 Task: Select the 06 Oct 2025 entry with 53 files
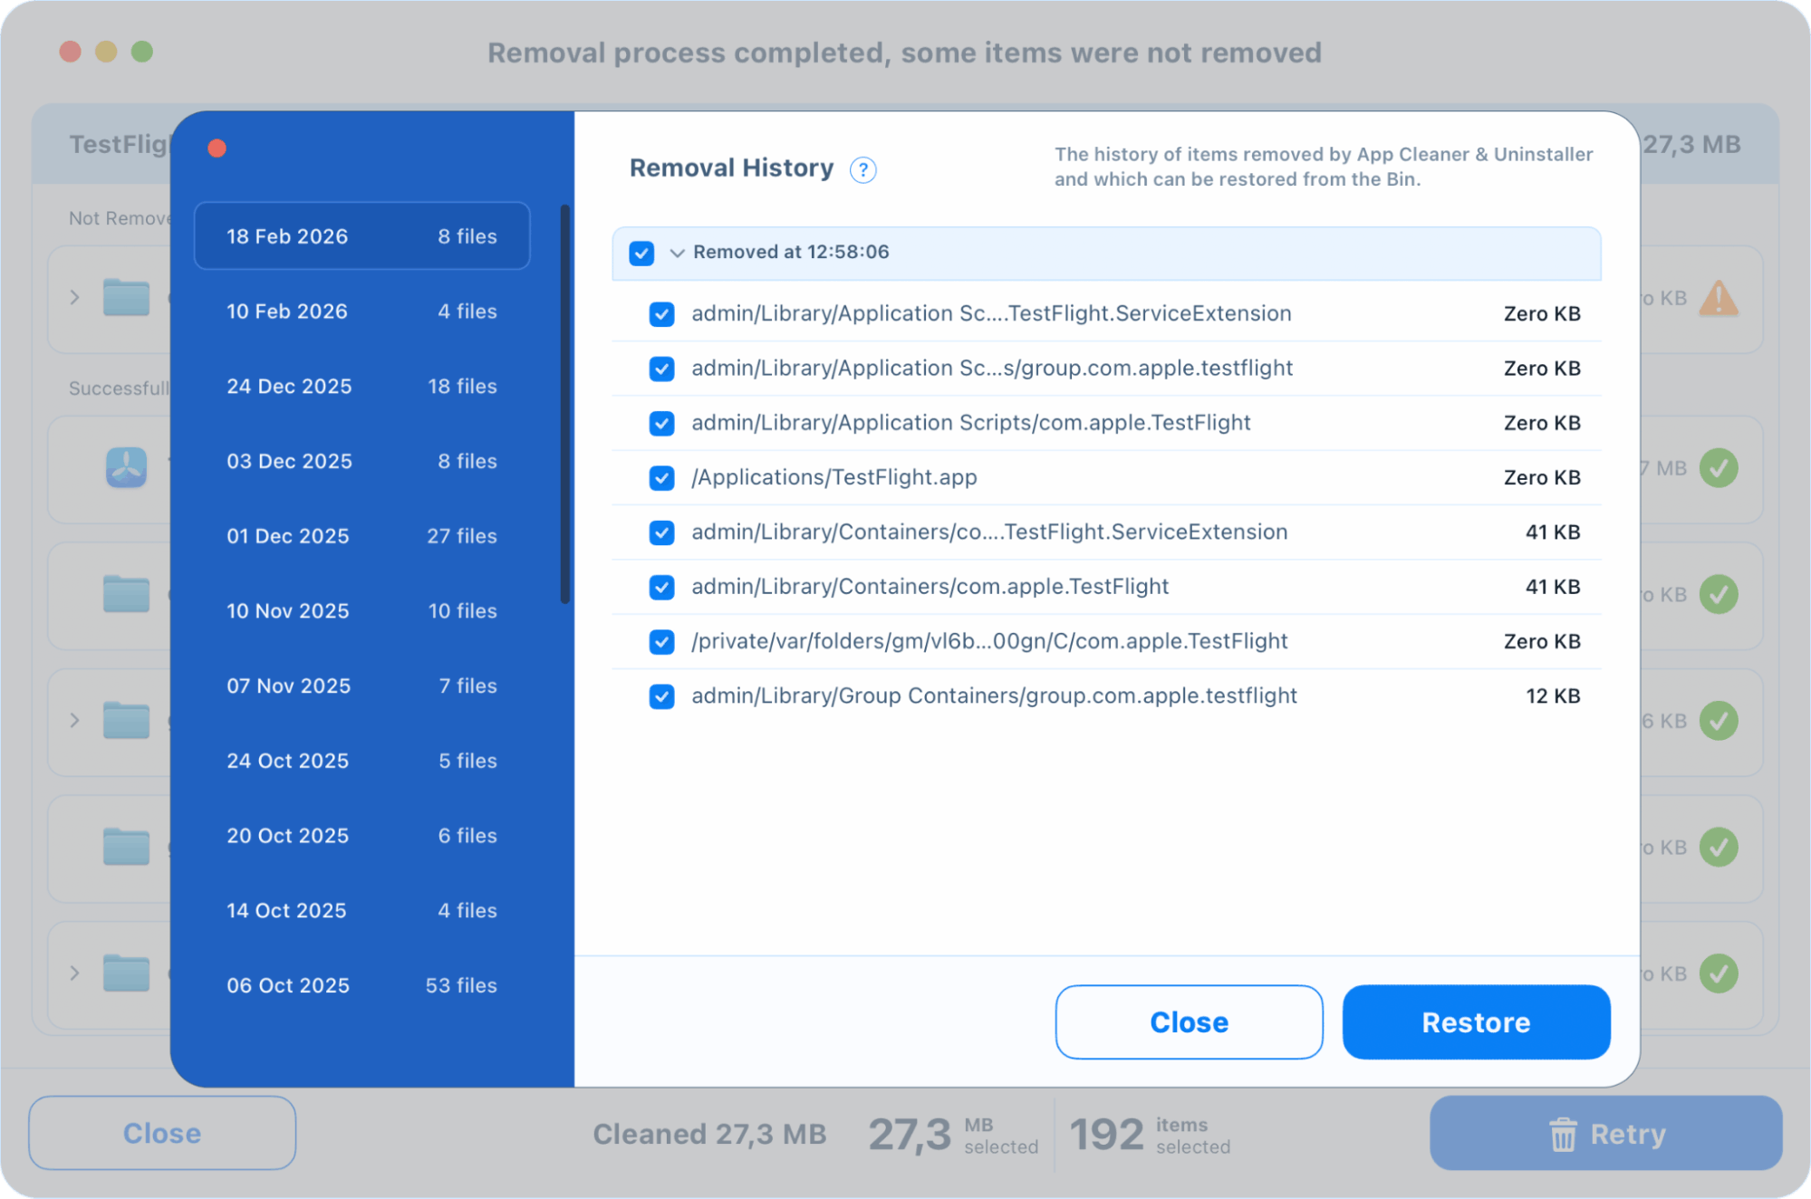[x=361, y=985]
